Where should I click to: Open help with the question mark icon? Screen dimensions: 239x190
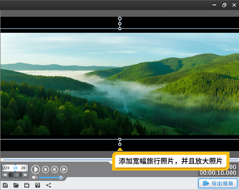pos(37,185)
